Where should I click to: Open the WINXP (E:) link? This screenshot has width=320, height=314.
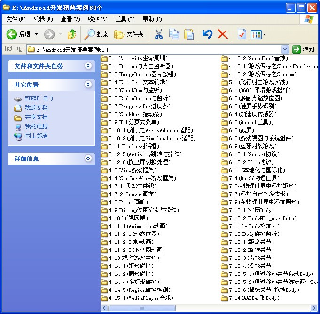tap(39, 98)
